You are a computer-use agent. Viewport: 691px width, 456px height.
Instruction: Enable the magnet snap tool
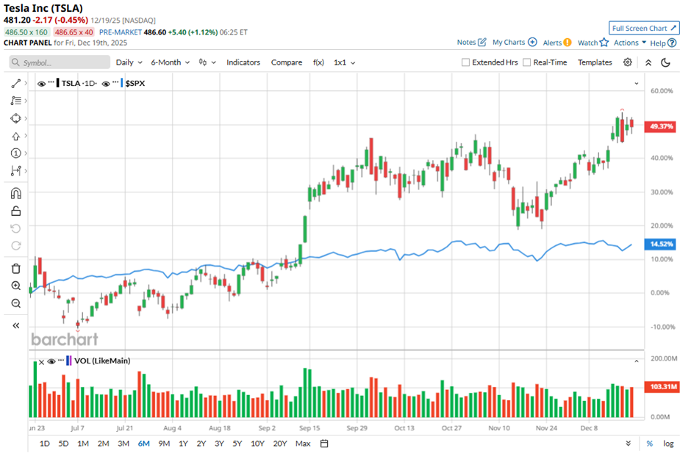(15, 194)
